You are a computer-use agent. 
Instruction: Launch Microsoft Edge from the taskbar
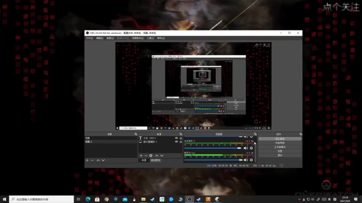[x=88, y=199]
